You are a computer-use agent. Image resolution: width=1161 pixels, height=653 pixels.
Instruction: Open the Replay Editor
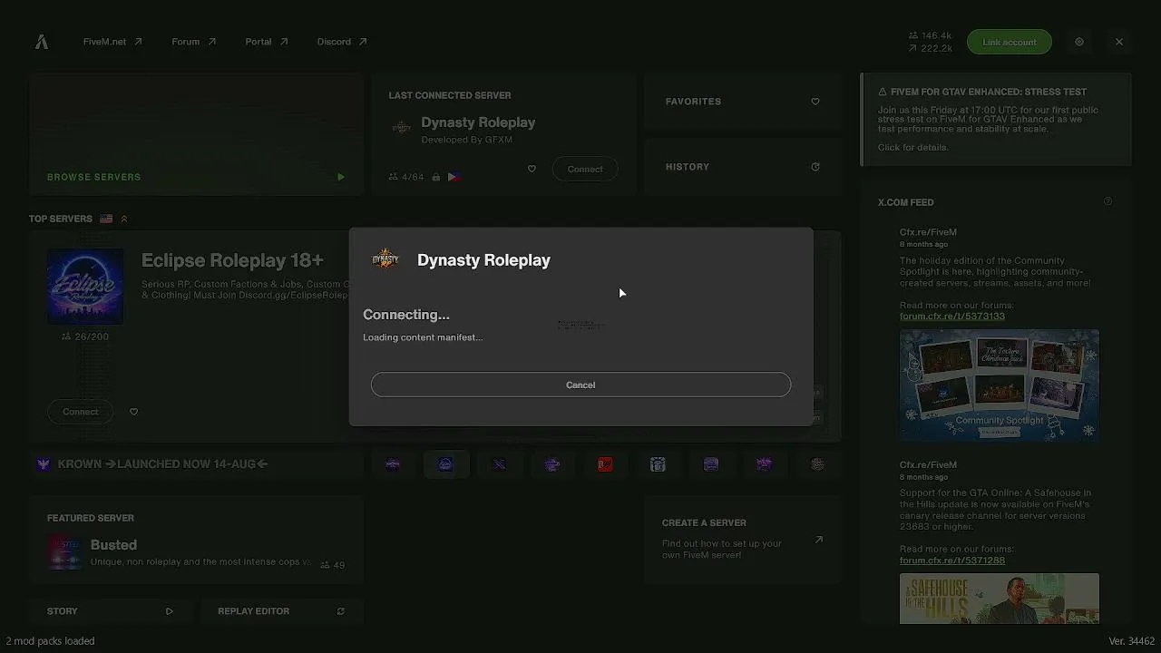(281, 611)
